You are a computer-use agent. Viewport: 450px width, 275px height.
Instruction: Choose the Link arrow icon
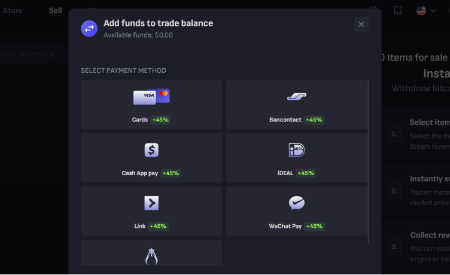pyautogui.click(x=151, y=203)
